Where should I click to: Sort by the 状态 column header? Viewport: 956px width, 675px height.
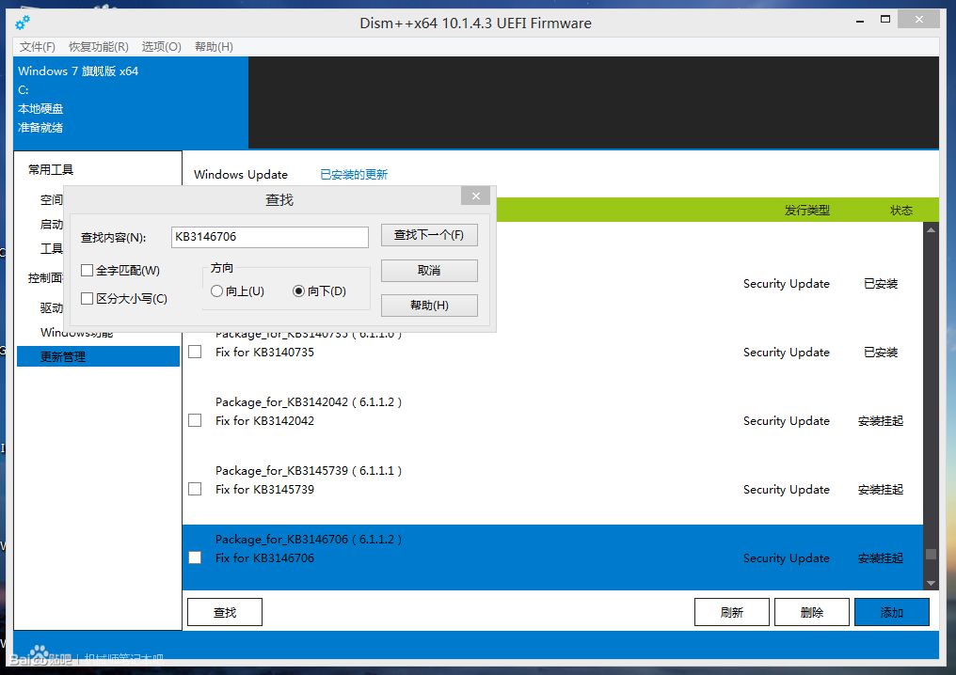pyautogui.click(x=901, y=211)
